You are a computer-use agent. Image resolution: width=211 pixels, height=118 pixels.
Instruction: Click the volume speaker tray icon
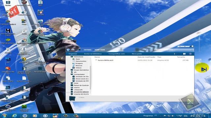[173, 116]
